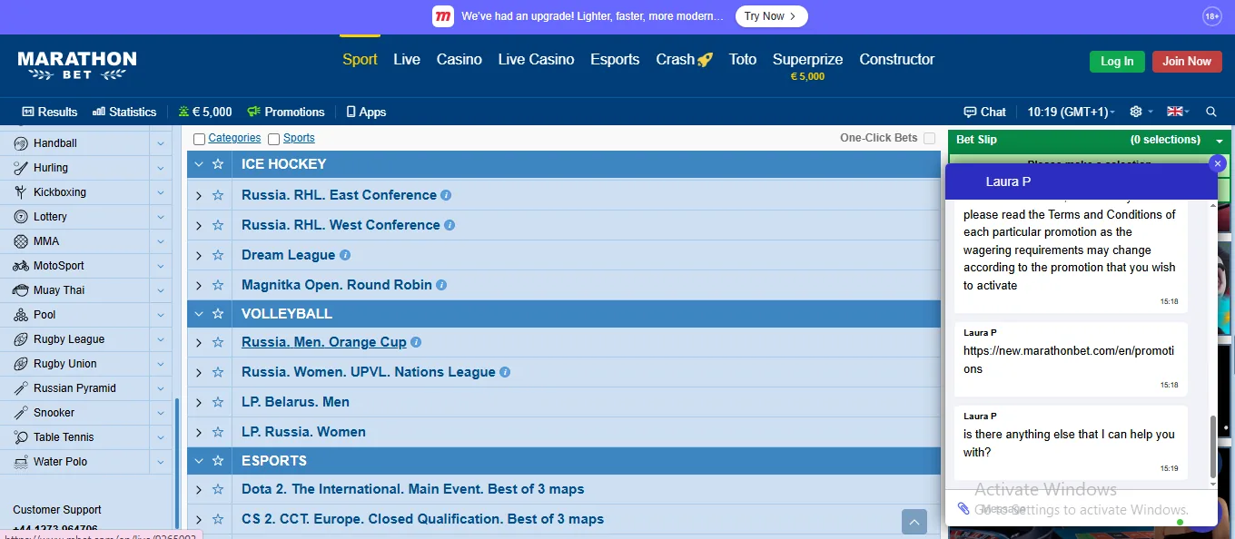
Task: Open the Live Casino tab
Action: 536,59
